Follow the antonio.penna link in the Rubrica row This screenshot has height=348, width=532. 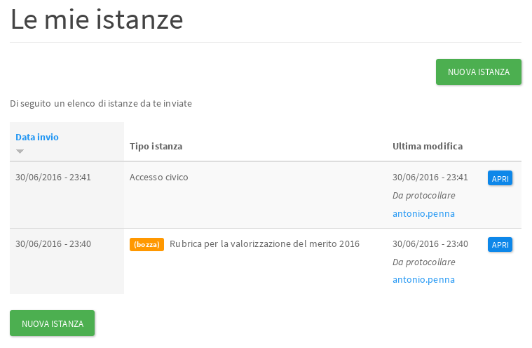point(423,279)
